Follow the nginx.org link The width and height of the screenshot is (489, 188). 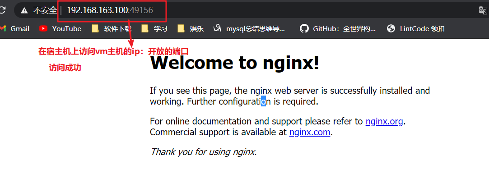384,121
